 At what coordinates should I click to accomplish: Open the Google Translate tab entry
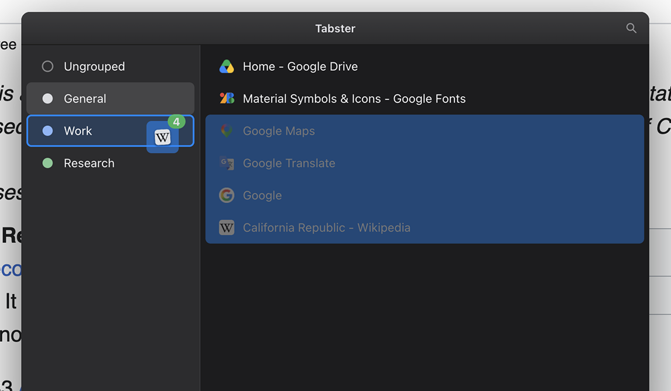coord(424,163)
